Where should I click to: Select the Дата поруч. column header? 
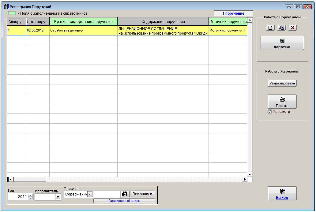pyautogui.click(x=38, y=21)
